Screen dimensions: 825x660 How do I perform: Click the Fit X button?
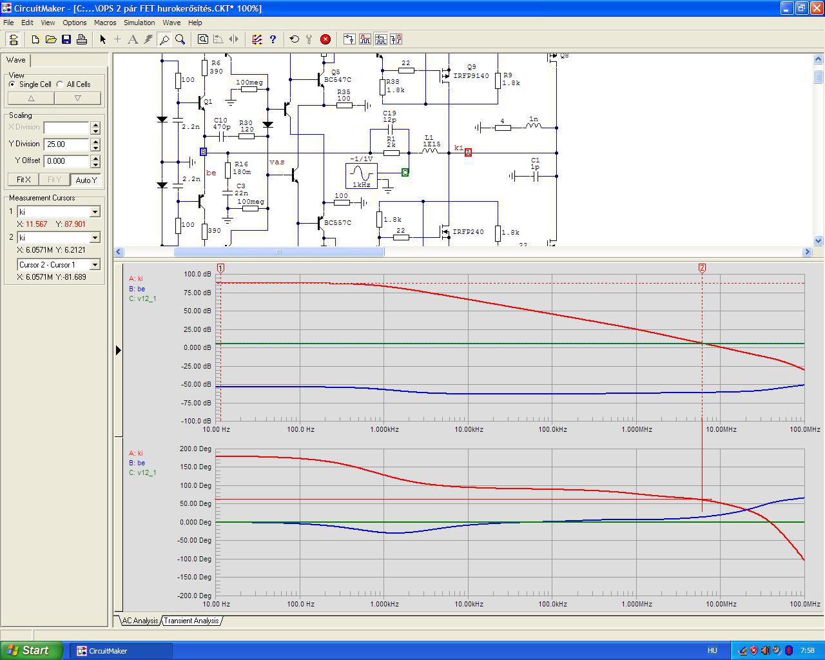coord(24,180)
